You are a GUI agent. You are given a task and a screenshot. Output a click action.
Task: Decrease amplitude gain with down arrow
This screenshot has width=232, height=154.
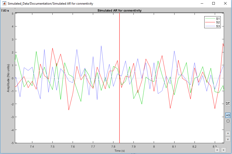[x=228, y=139]
